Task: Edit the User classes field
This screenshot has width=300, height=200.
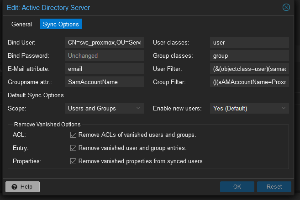Action: pos(249,42)
